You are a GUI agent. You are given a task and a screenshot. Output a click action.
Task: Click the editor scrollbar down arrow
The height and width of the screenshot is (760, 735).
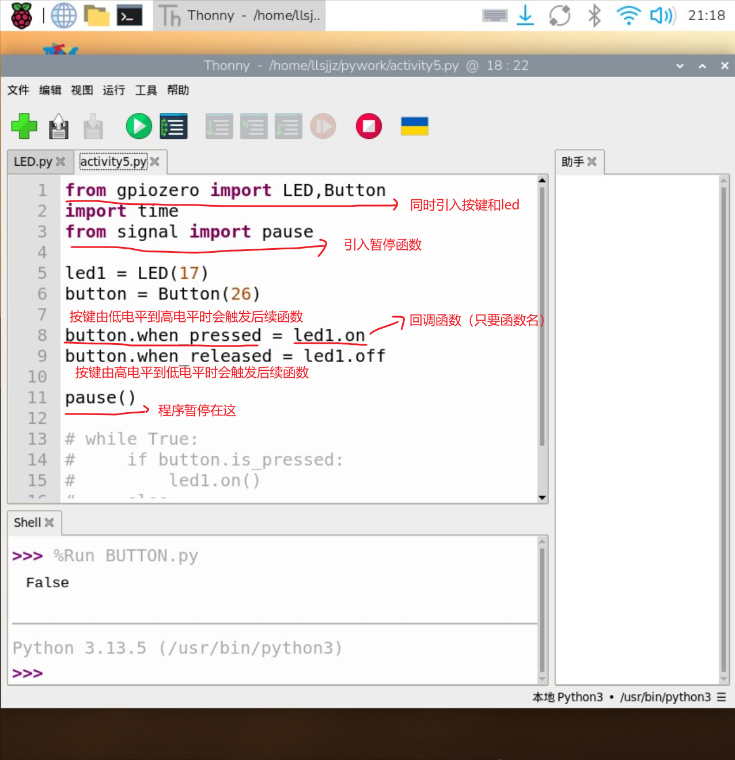coord(542,497)
